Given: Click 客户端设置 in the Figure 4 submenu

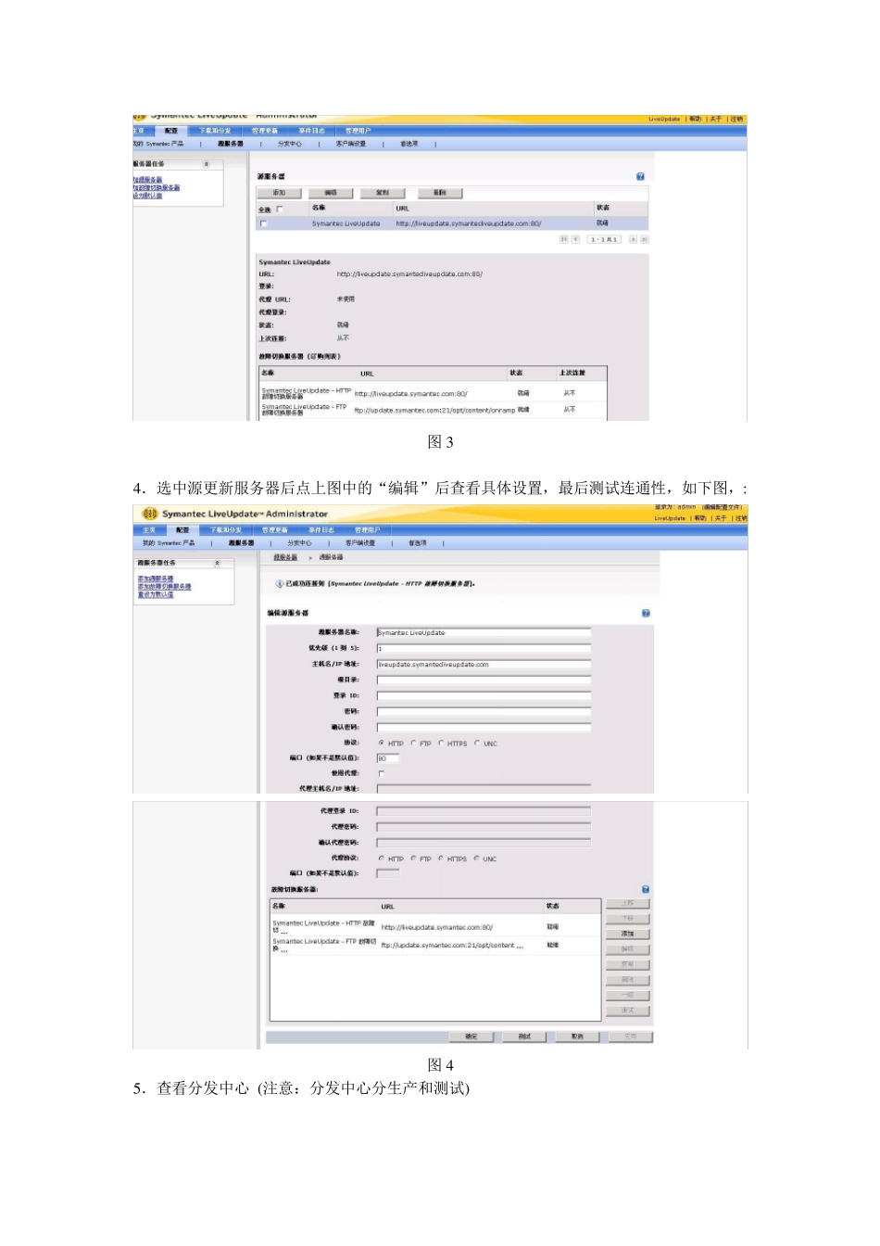Looking at the screenshot, I should coord(360,543).
